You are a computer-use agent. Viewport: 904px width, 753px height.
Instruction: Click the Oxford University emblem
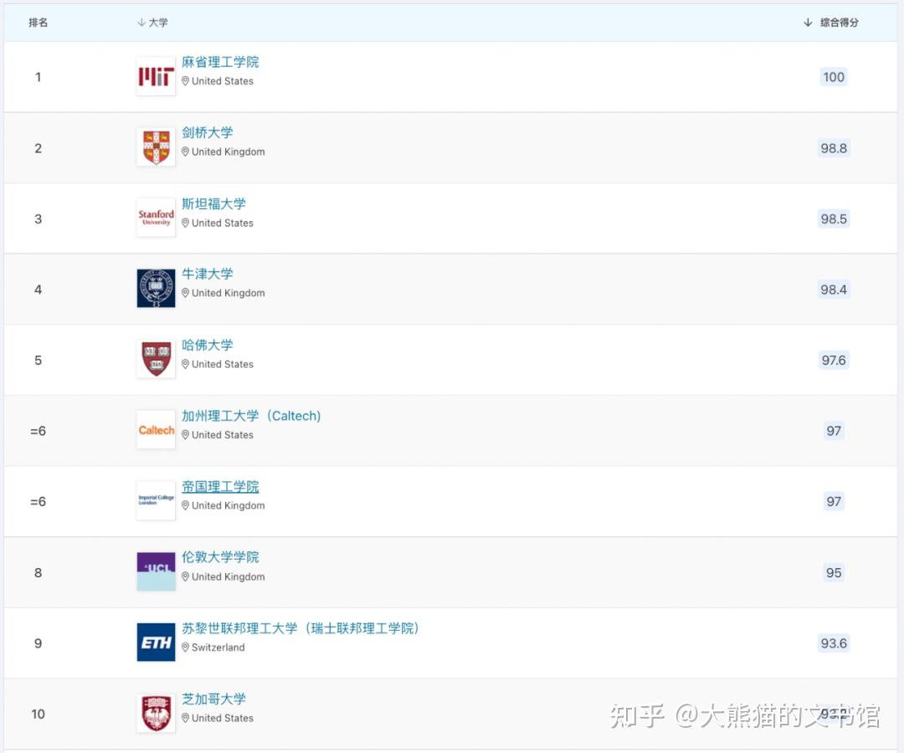click(156, 288)
